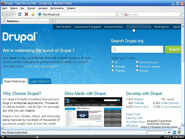Open the Code commits link
Image resolution: width=185 pixels, height=139 pixels.
[x=170, y=103]
